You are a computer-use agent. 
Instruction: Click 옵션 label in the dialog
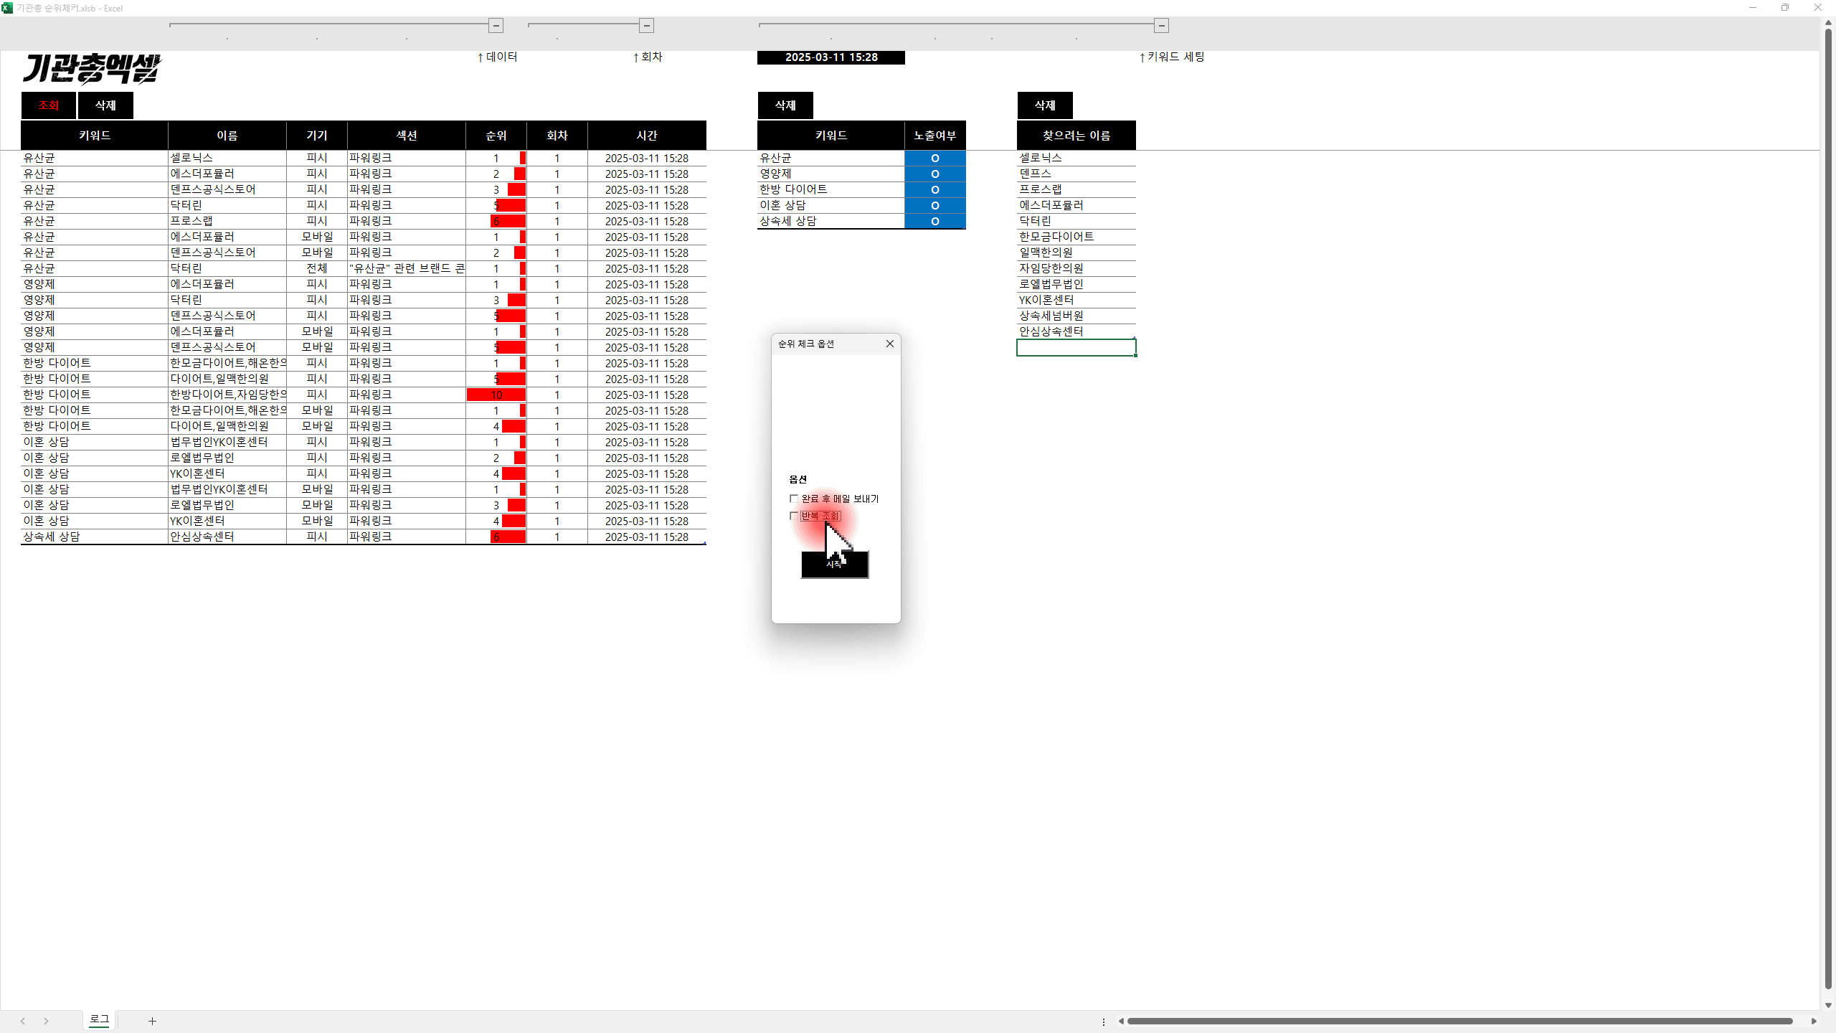point(798,479)
